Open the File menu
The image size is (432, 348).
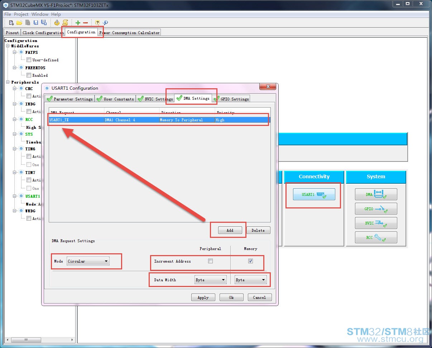8,14
